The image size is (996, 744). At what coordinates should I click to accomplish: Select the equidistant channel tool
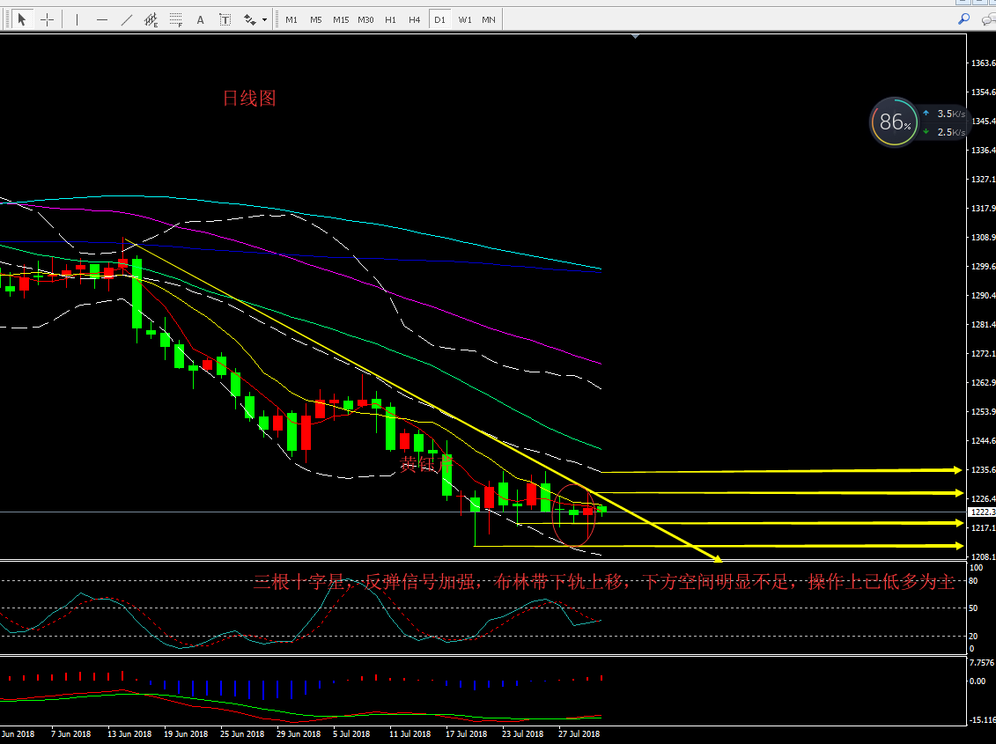[151, 19]
